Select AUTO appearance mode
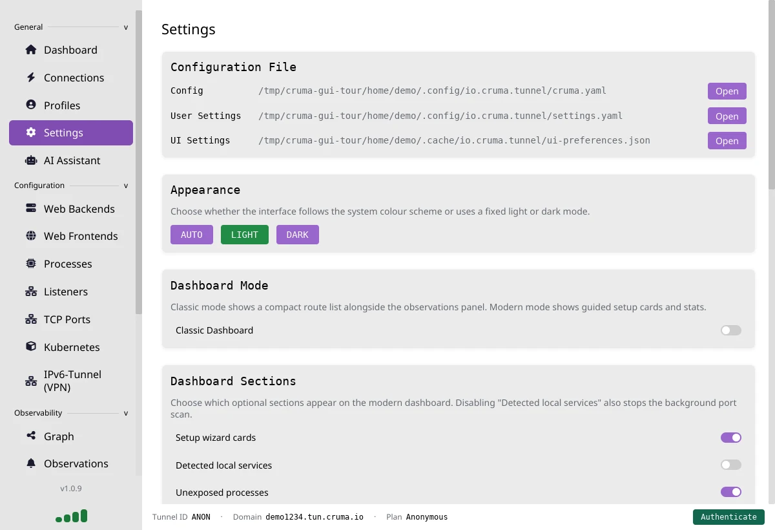This screenshot has height=530, width=775. pos(192,235)
